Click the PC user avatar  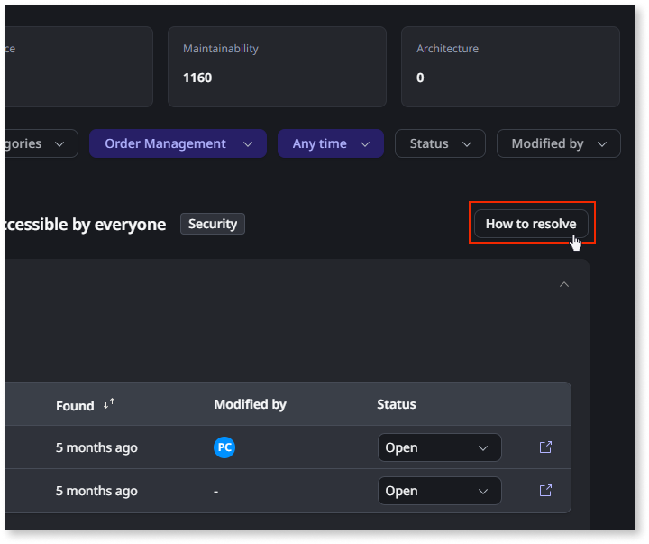pos(224,447)
